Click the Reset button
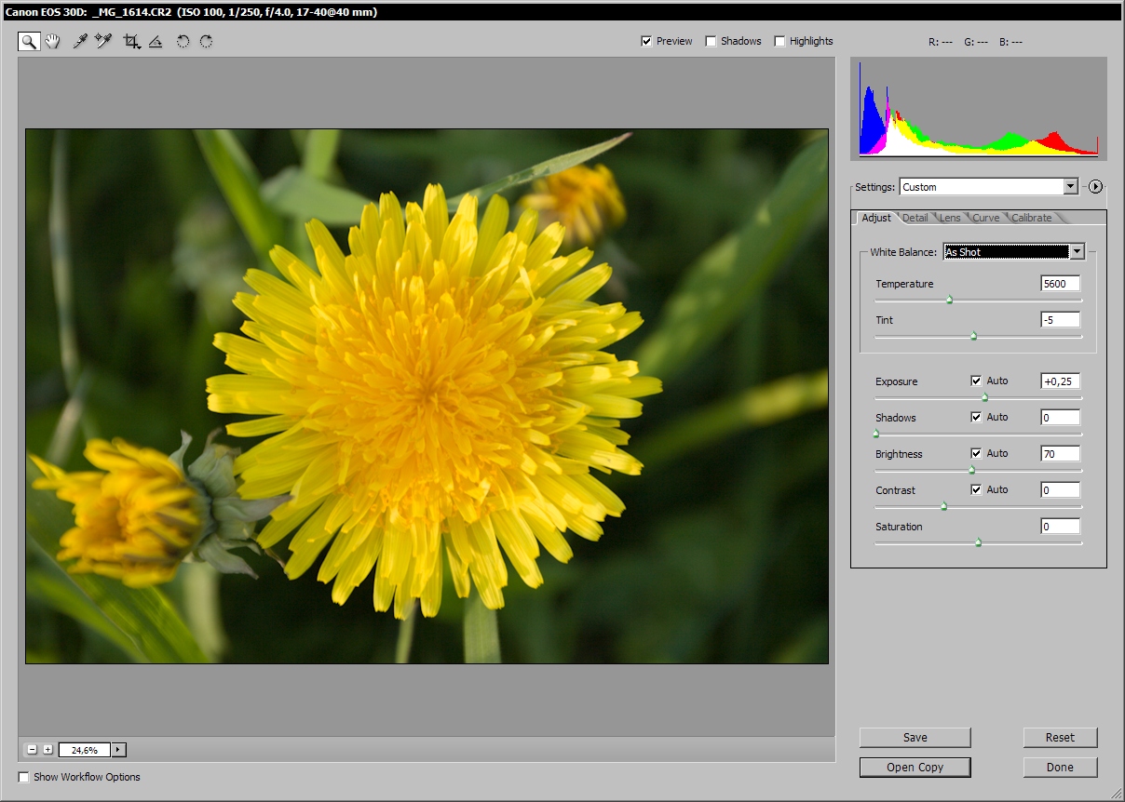This screenshot has width=1125, height=802. pyautogui.click(x=1060, y=738)
